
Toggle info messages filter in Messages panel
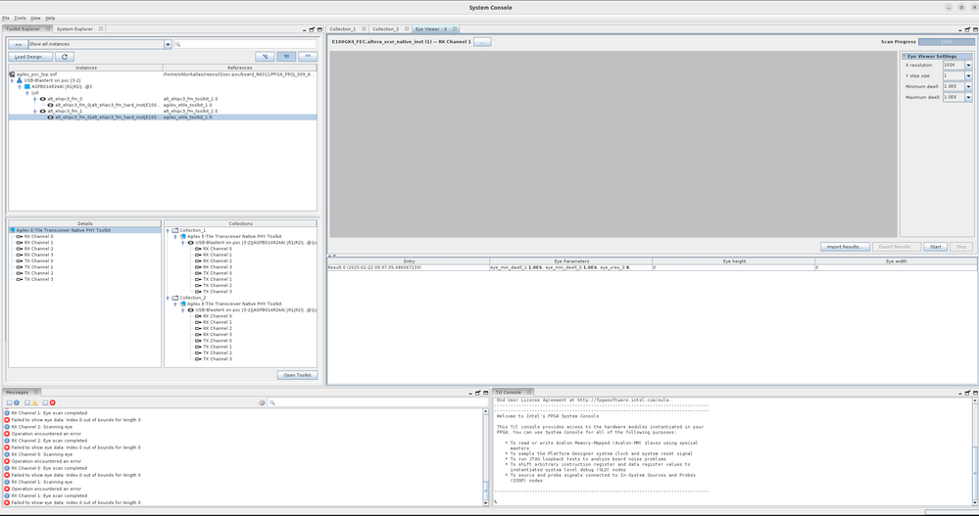tap(17, 402)
